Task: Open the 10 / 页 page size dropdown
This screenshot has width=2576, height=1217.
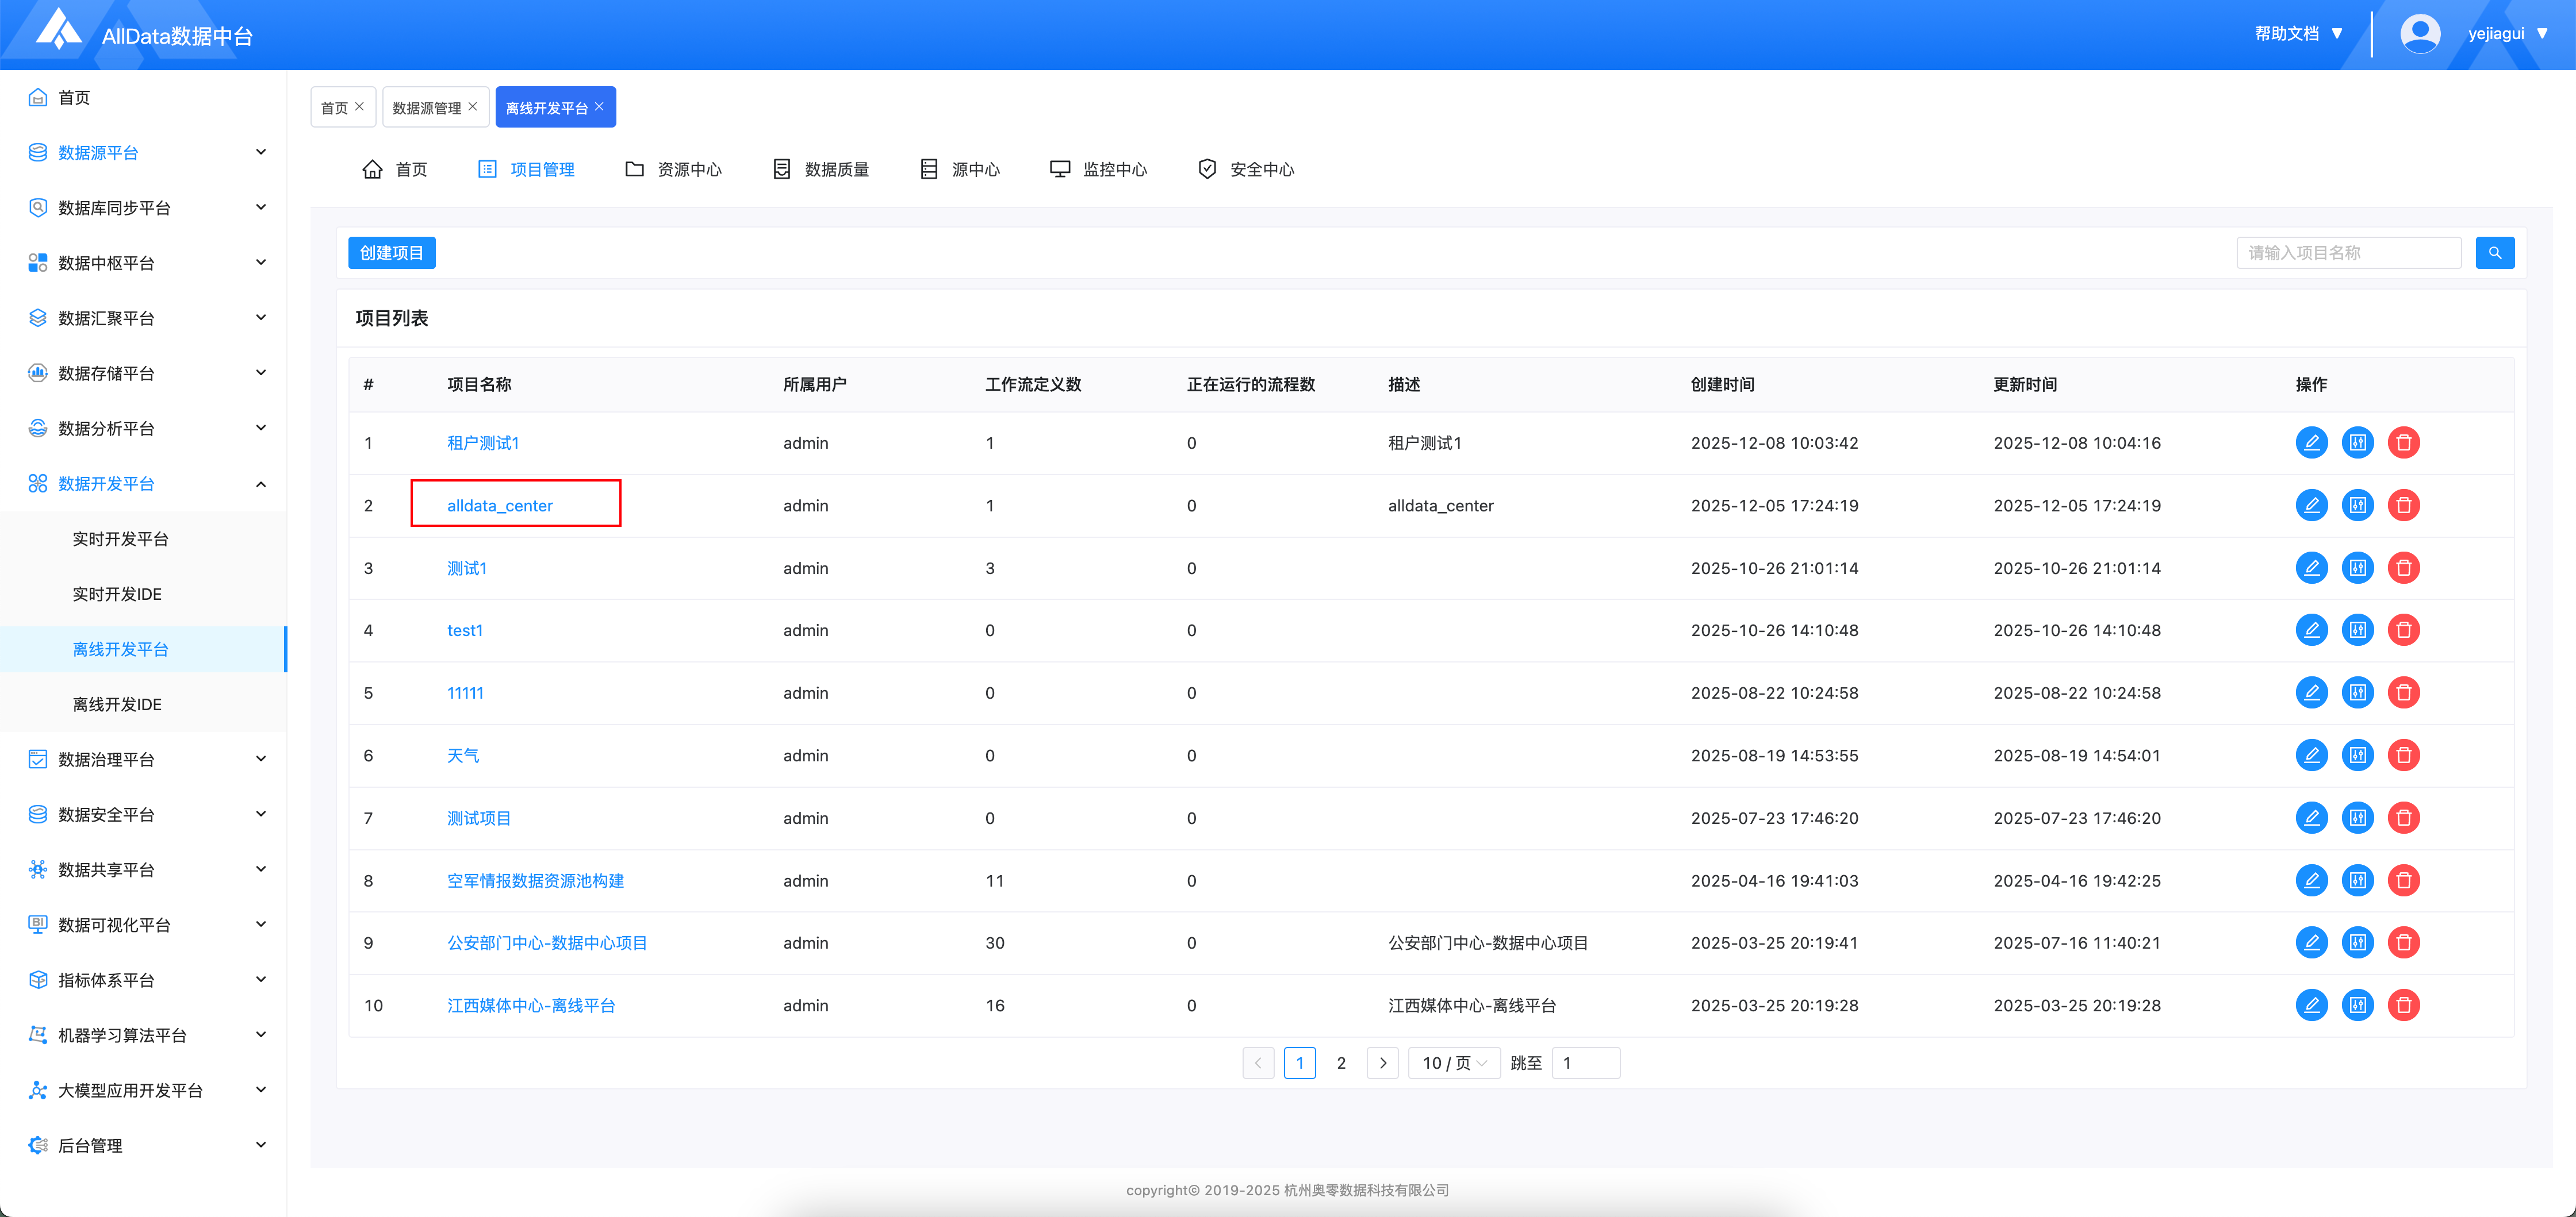Action: click(1454, 1063)
